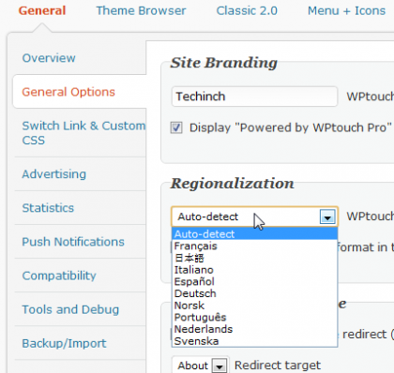Open Push Notifications settings
Image resolution: width=394 pixels, height=373 pixels.
(x=73, y=242)
